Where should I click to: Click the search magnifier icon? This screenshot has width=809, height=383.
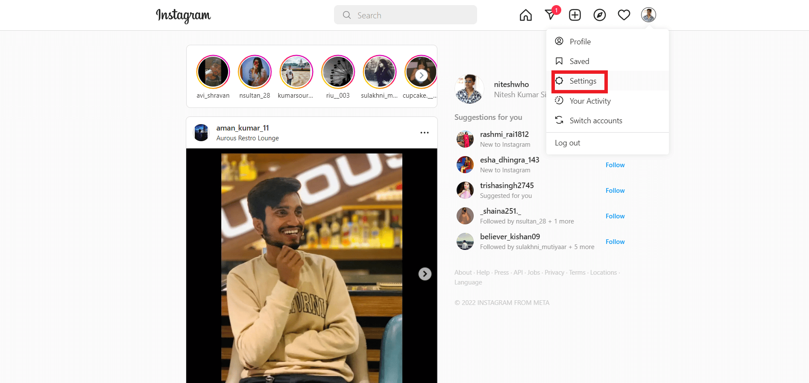(x=347, y=15)
